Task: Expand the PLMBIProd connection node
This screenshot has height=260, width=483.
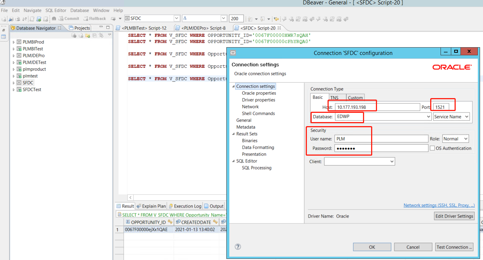Action: pos(14,42)
